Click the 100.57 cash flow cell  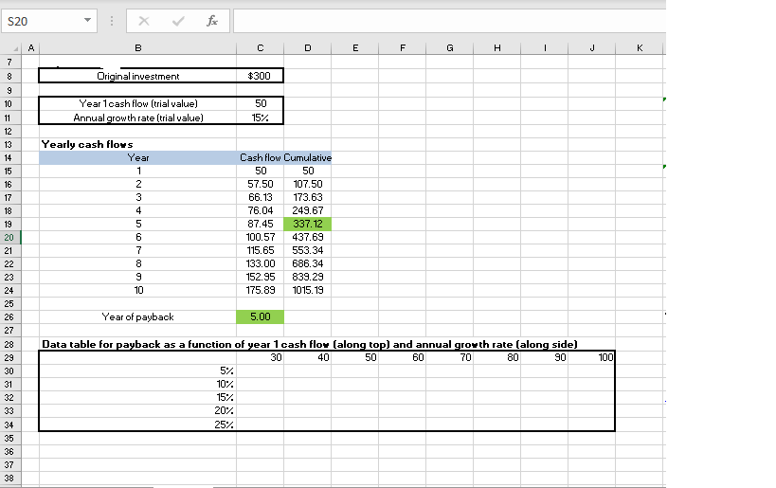pyautogui.click(x=261, y=238)
